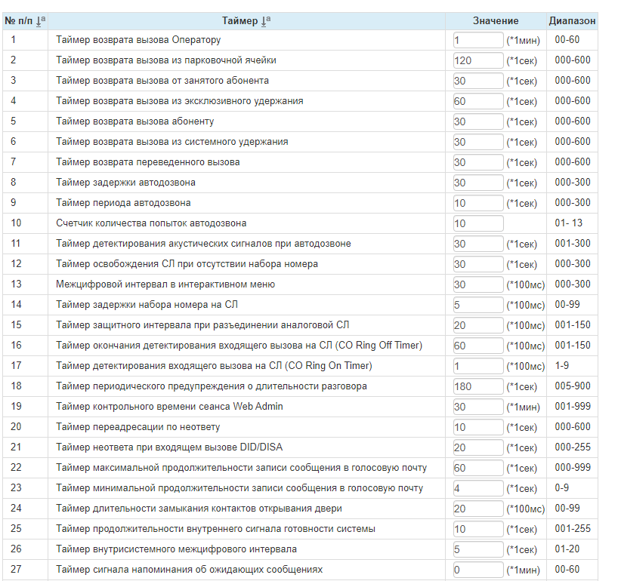Edit Таймер периода автодозвона value field
The image size is (618, 581).
pos(478,203)
